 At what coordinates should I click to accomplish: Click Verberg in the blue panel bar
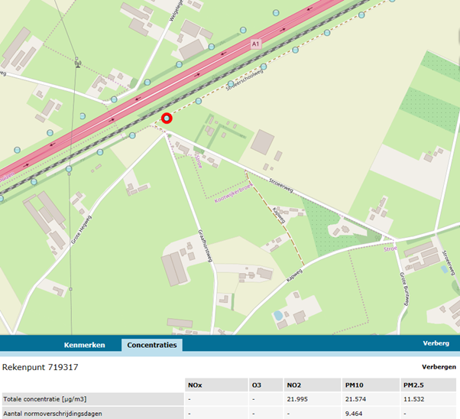coord(438,344)
